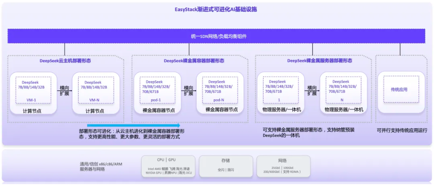The image size is (434, 193).
Task: Click '计算节点' under the VM-N box
Action: click(x=95, y=111)
